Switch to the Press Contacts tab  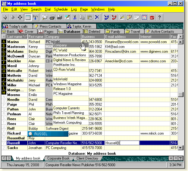tap(50, 26)
